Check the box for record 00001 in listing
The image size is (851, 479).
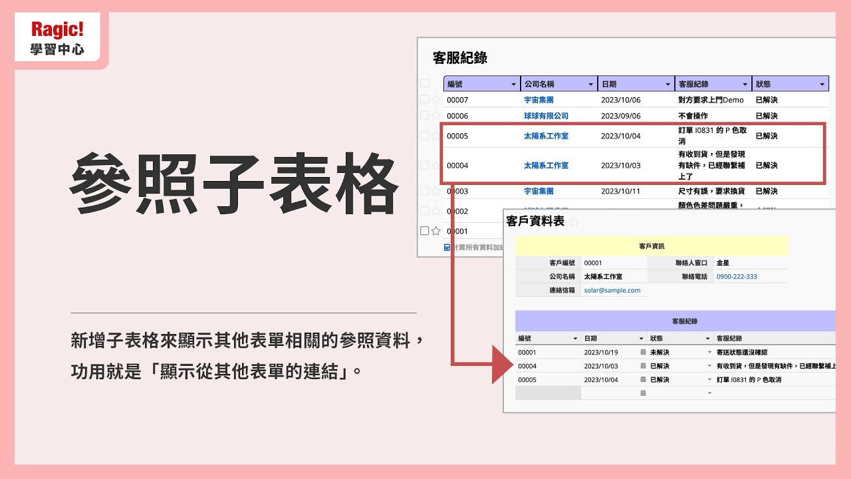pos(425,231)
